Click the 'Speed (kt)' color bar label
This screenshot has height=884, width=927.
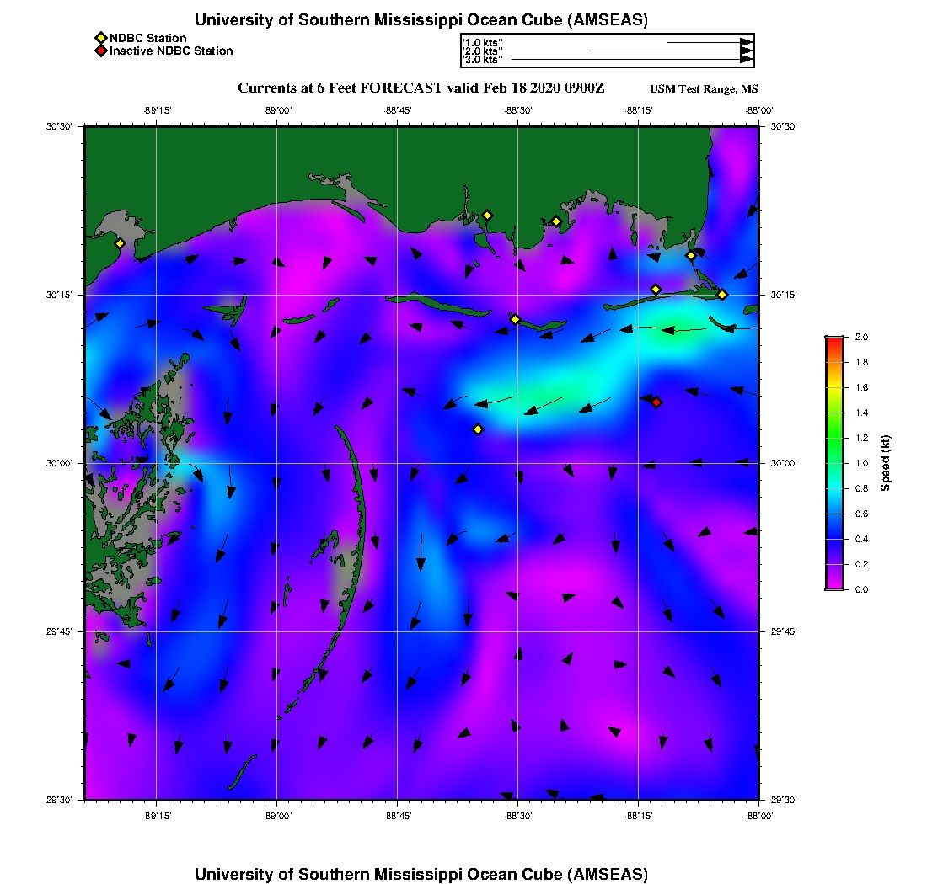885,463
